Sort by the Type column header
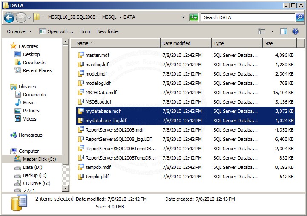This screenshot has height=216, width=307. coord(237,43)
